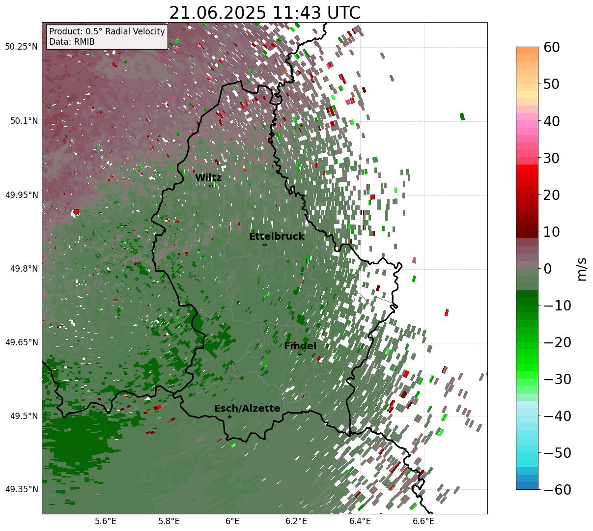Click the m/s colorbar unit label

[x=582, y=269]
